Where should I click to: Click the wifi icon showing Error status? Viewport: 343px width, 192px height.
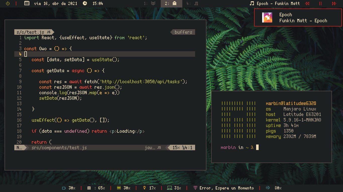tap(195, 188)
